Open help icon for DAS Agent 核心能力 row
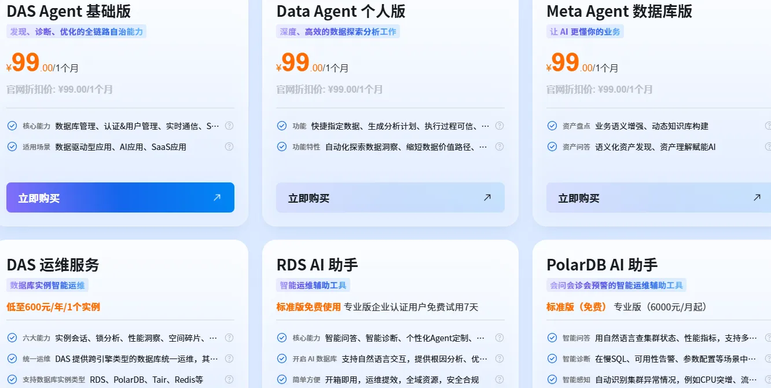 pyautogui.click(x=229, y=126)
